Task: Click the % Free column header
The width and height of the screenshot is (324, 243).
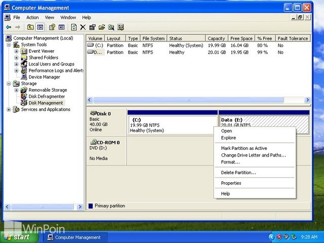Action: (265, 38)
